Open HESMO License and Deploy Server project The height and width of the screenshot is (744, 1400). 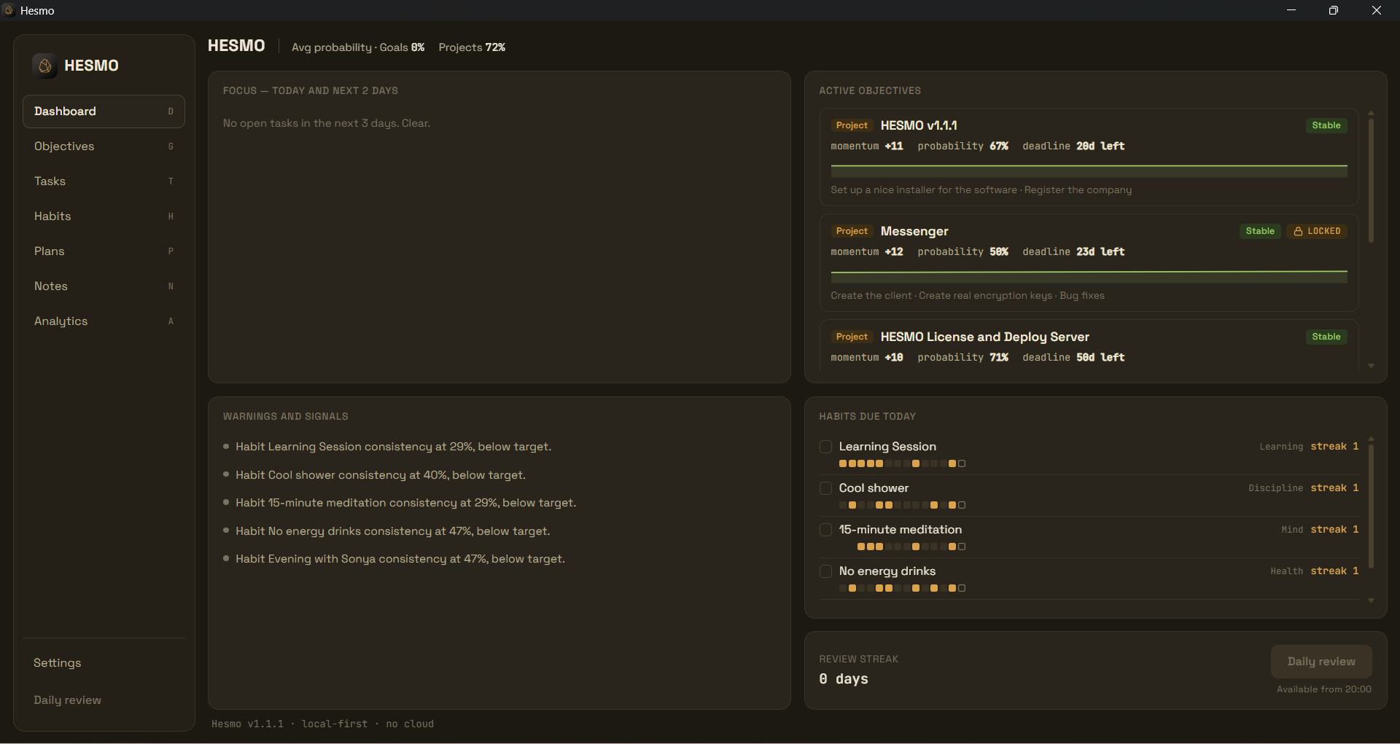tap(1089, 345)
